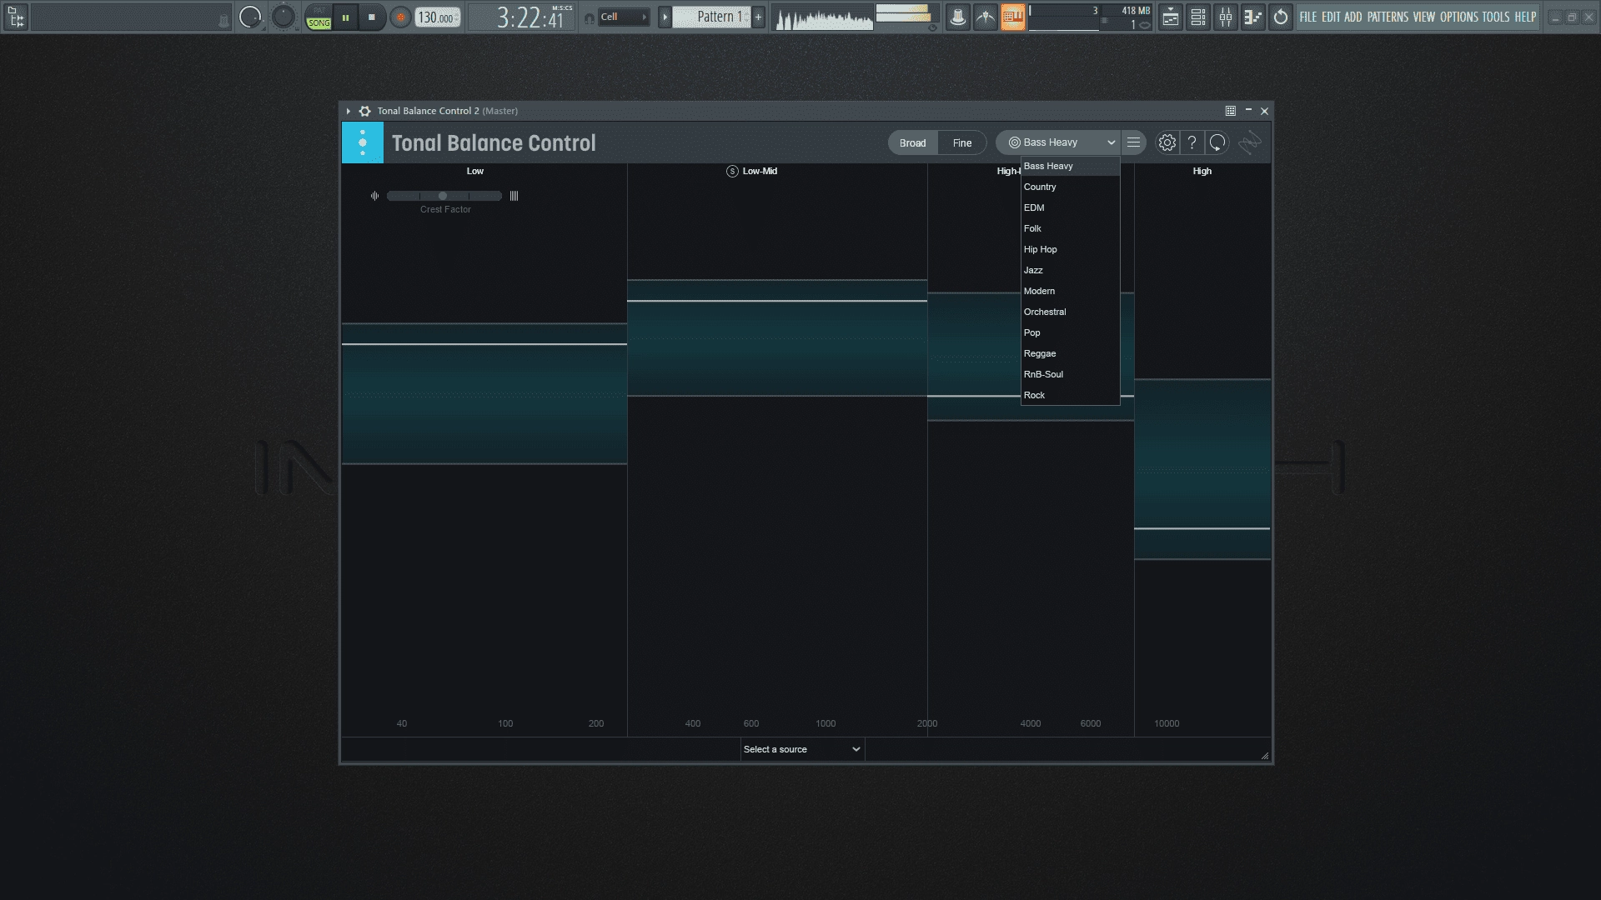1601x900 pixels.
Task: Toggle the wait-for-input icon
Action: (986, 17)
